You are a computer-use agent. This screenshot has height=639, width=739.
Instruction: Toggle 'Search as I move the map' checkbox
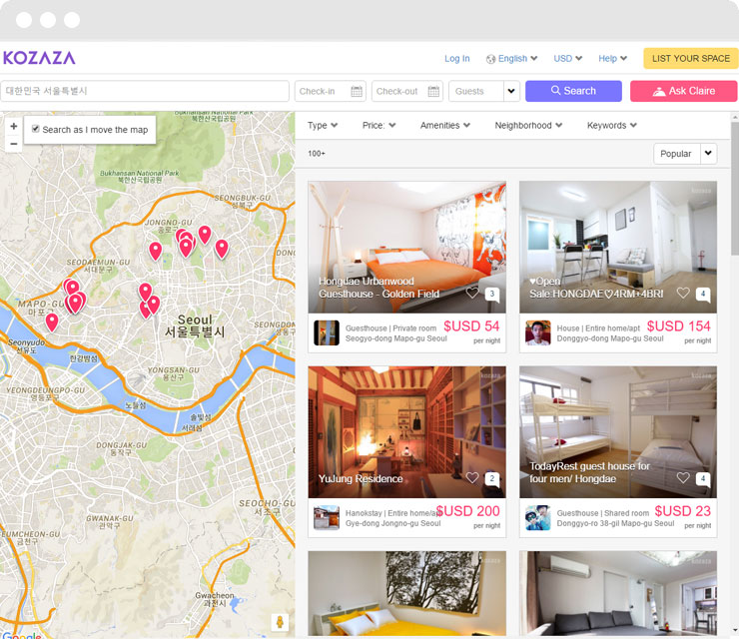click(36, 129)
